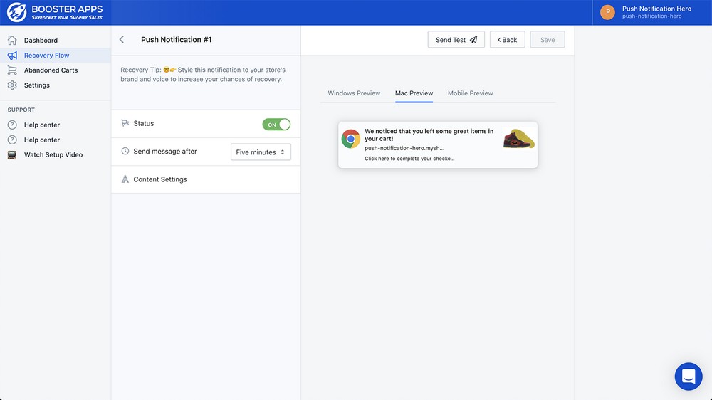Click the Send Test button

pyautogui.click(x=456, y=39)
